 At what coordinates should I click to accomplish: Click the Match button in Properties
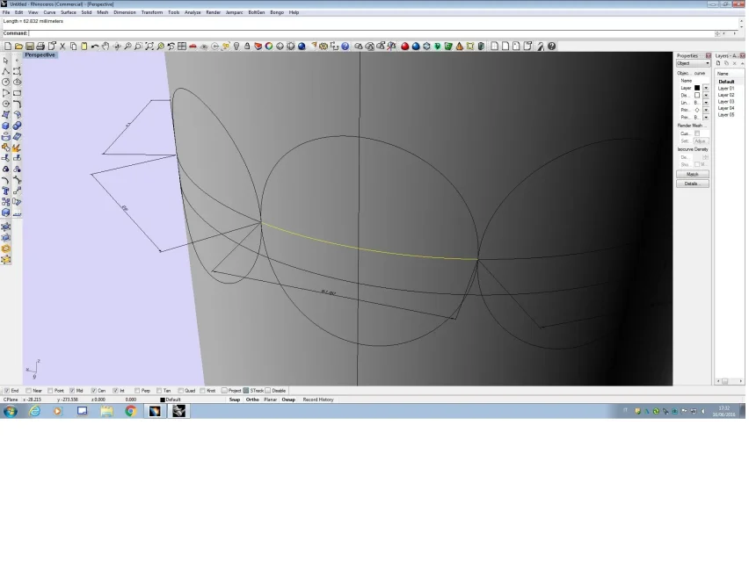pyautogui.click(x=692, y=174)
